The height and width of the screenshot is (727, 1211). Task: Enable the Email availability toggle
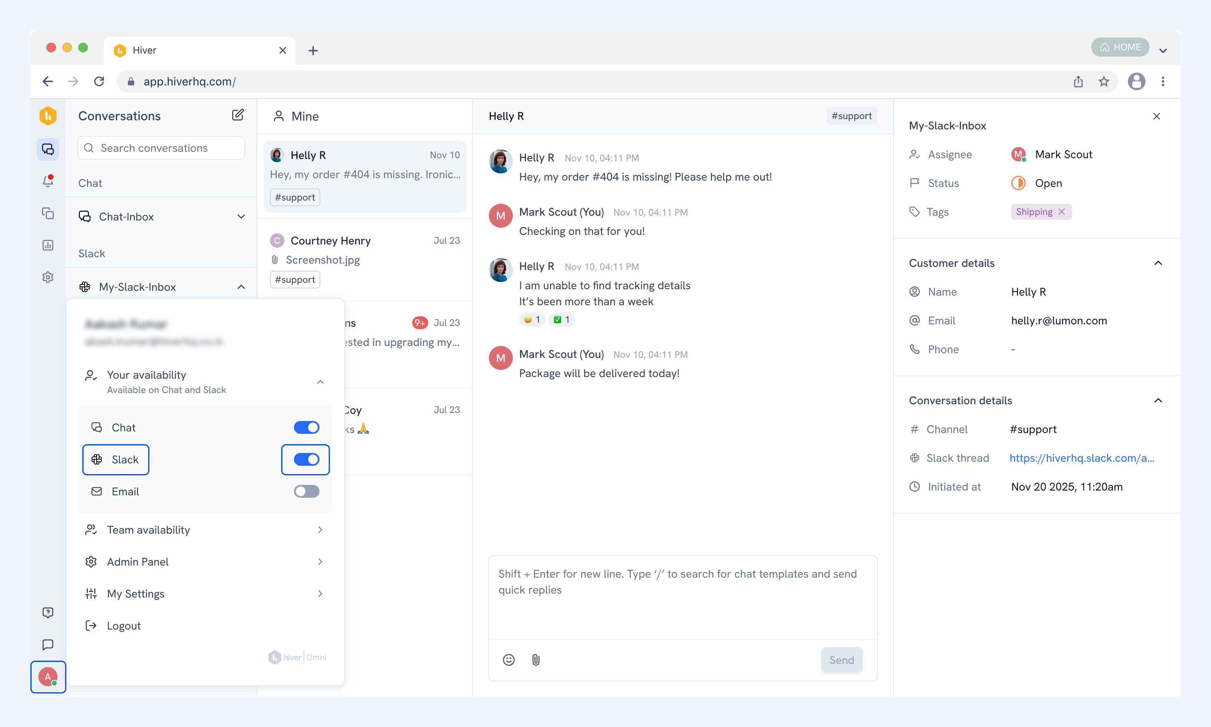307,491
